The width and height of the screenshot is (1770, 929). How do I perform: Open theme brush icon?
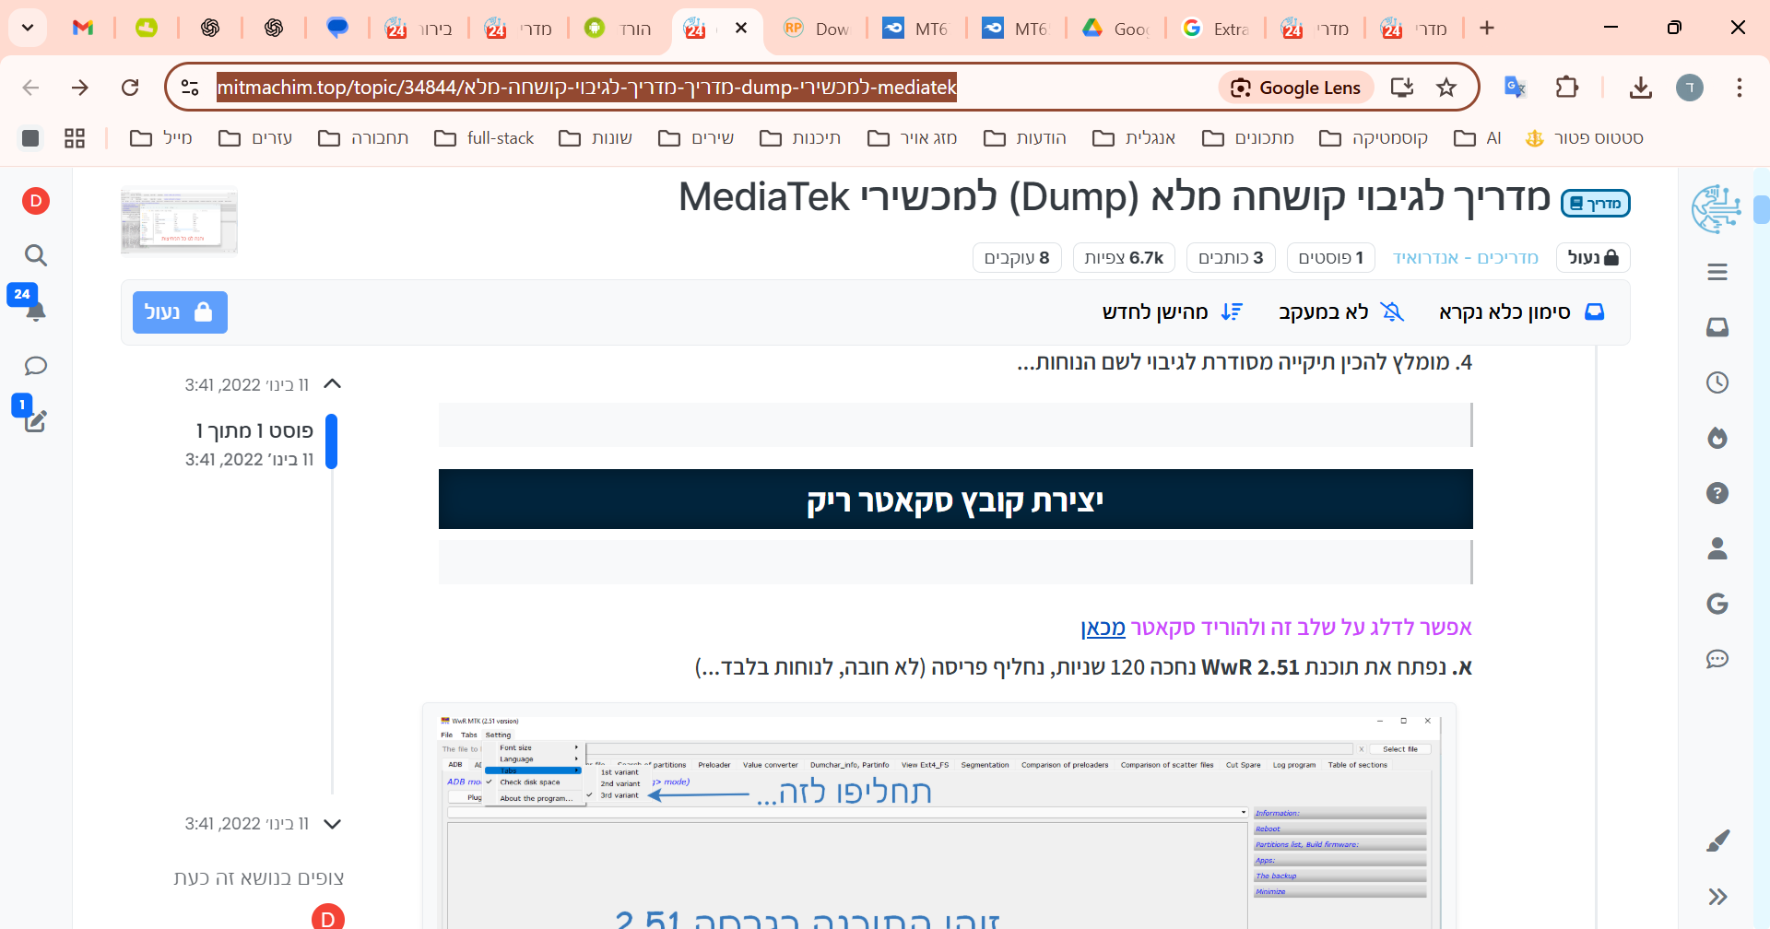pyautogui.click(x=1717, y=841)
